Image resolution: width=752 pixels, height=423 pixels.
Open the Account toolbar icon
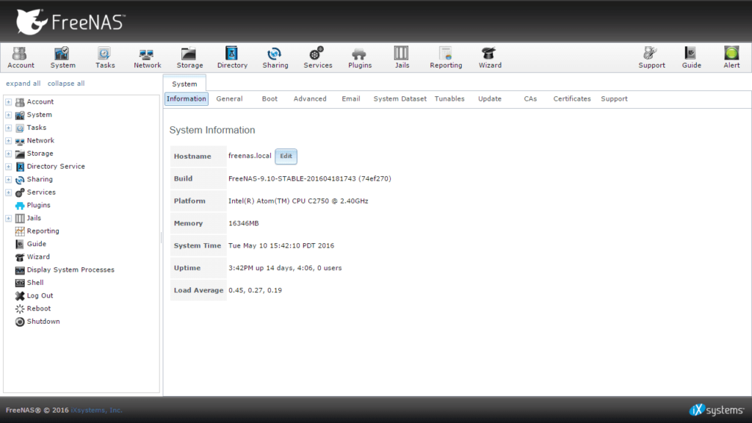click(x=21, y=57)
